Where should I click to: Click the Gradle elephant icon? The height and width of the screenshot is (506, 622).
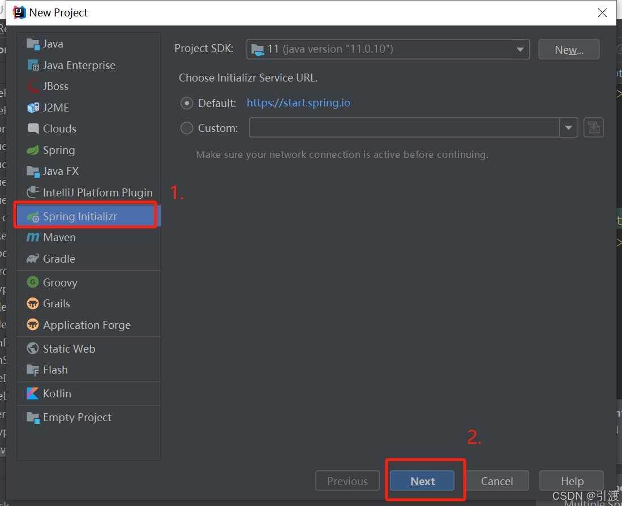click(x=32, y=259)
